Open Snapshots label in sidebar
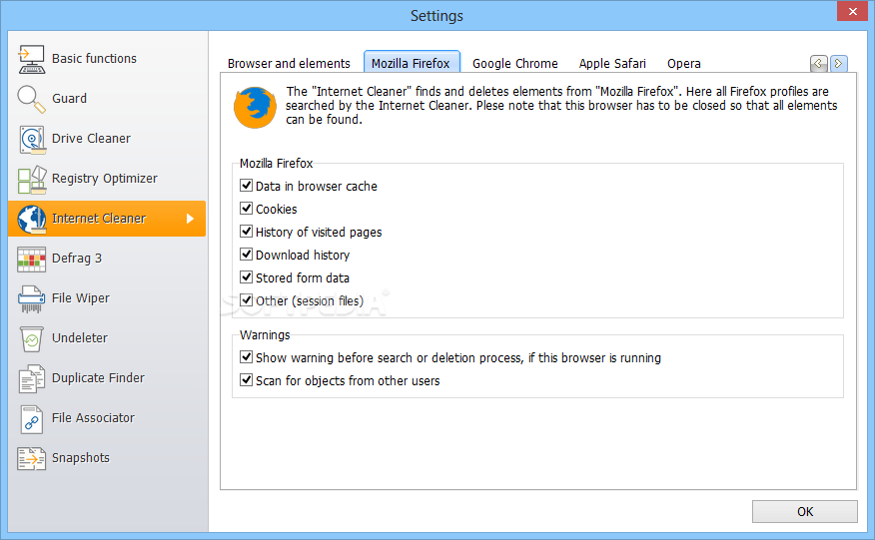This screenshot has height=540, width=875. coord(81,458)
